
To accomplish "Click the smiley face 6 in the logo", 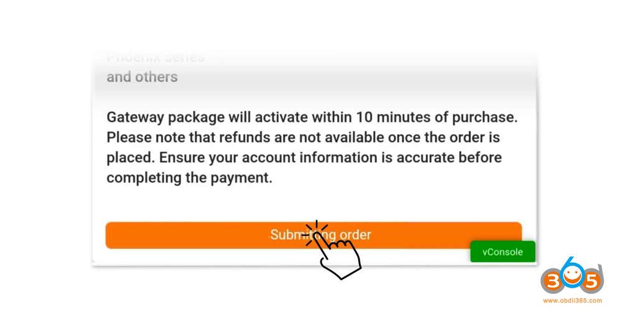I will [573, 275].
